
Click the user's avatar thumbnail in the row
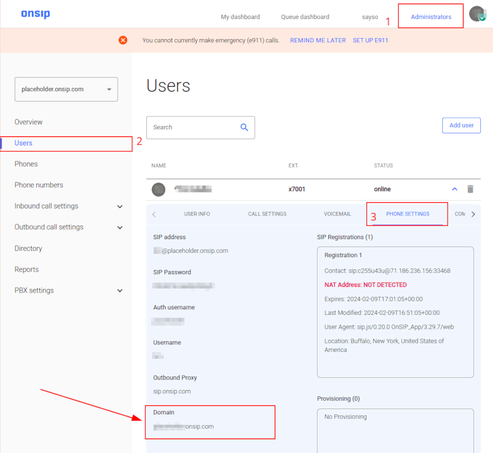158,189
